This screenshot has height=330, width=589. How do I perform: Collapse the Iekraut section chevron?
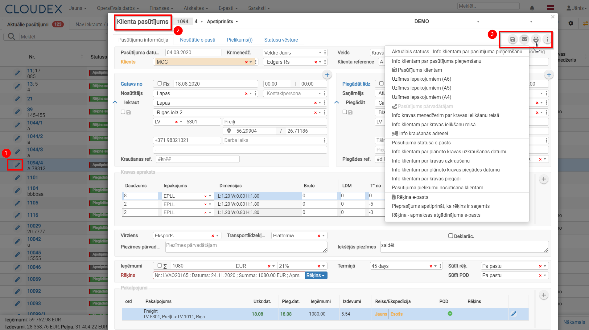(115, 102)
